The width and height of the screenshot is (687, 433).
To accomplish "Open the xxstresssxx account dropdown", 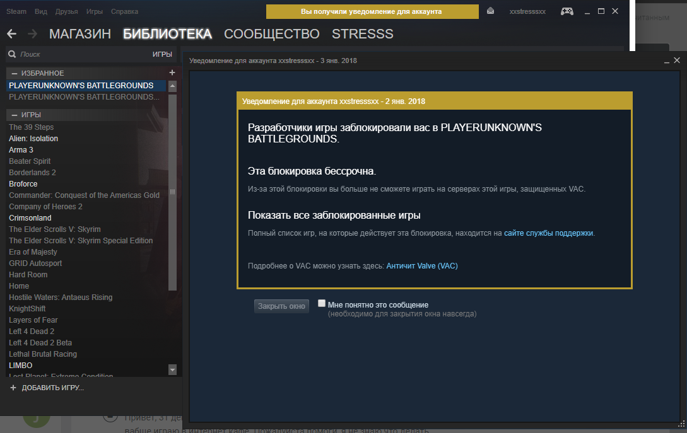I will click(527, 11).
